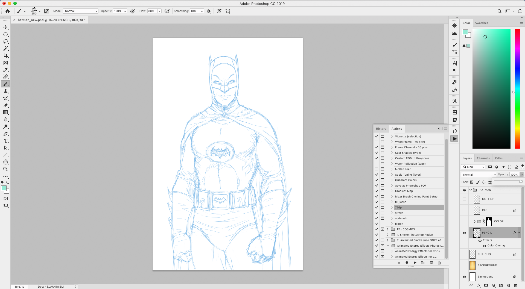Image resolution: width=525 pixels, height=289 pixels.
Task: Hide the PENCIL layer
Action: [464, 233]
